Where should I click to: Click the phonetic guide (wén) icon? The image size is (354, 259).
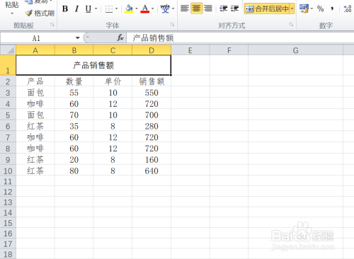click(x=165, y=9)
